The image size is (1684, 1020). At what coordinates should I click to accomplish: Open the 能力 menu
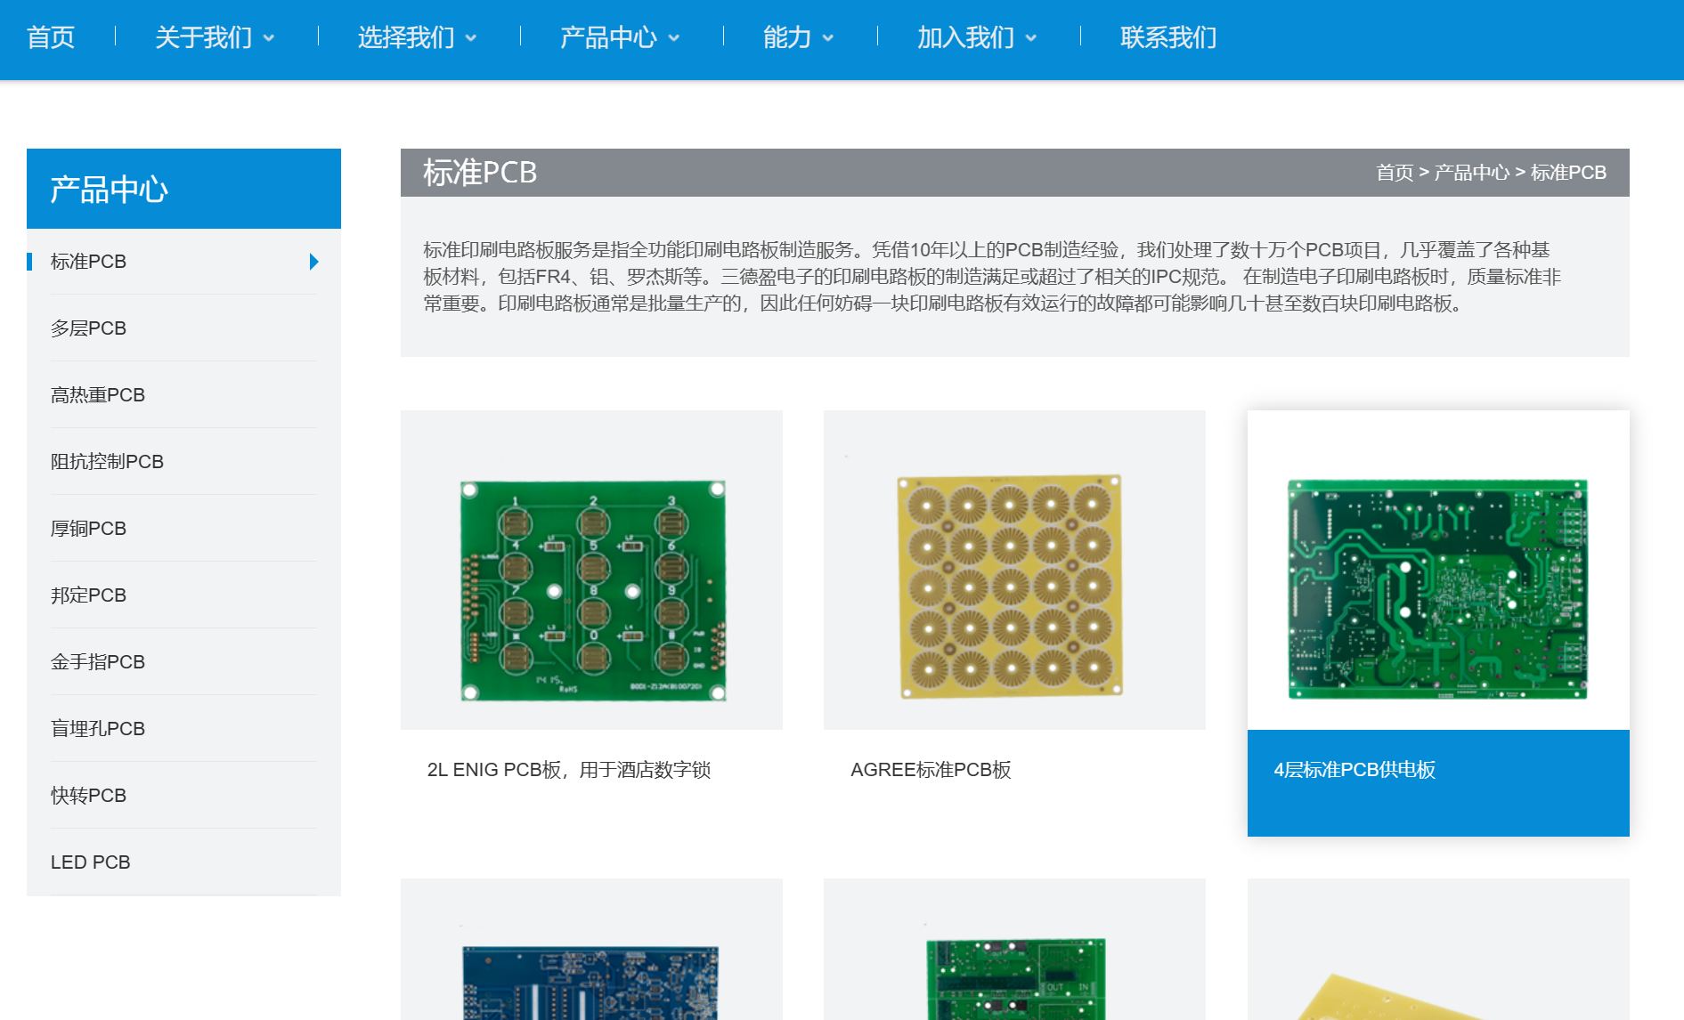click(787, 37)
